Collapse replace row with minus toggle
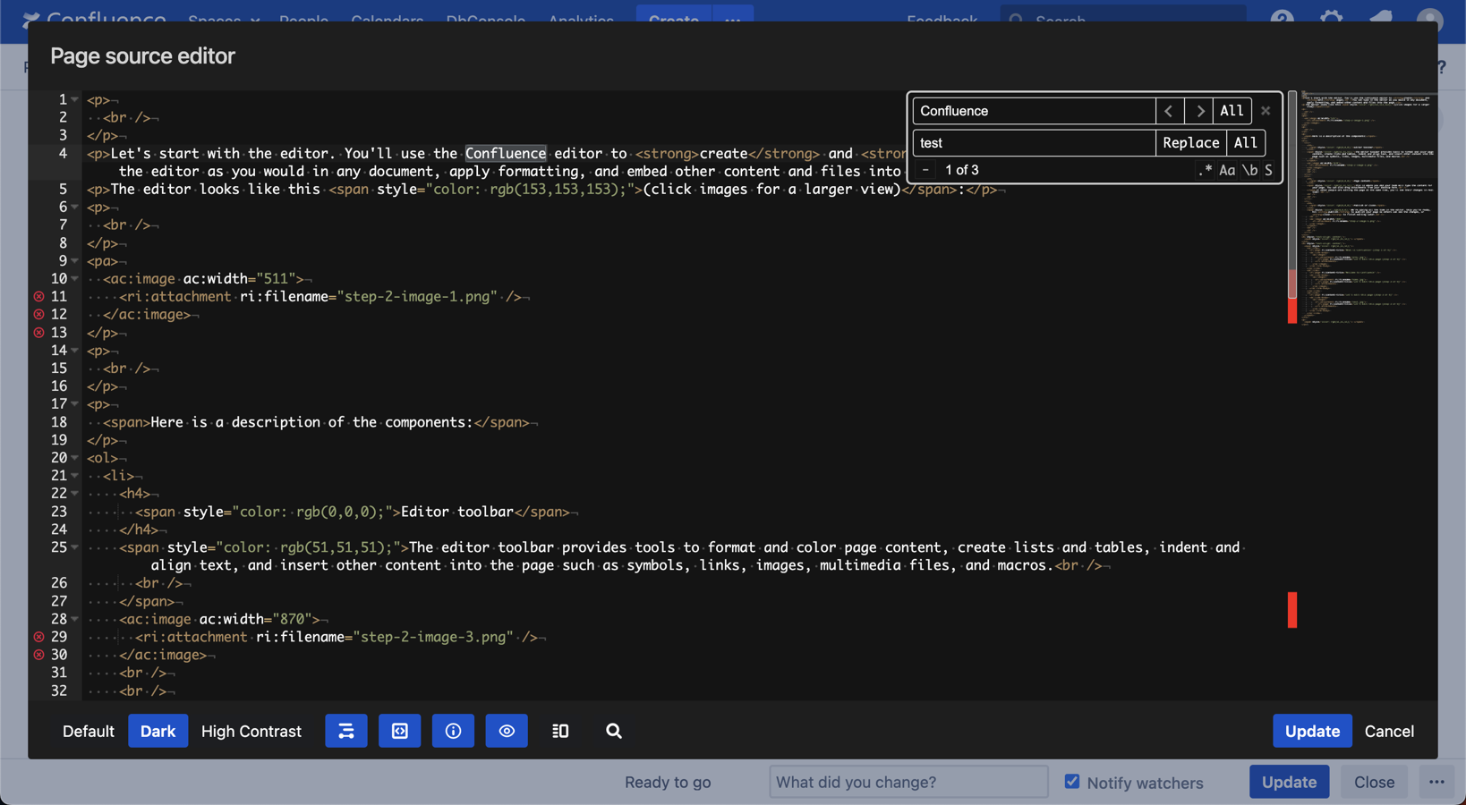Image resolution: width=1466 pixels, height=805 pixels. pyautogui.click(x=925, y=170)
